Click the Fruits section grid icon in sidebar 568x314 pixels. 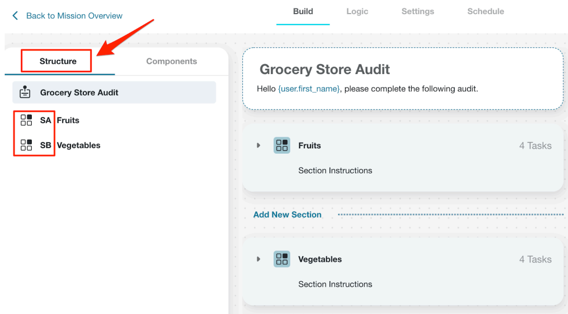tap(26, 120)
